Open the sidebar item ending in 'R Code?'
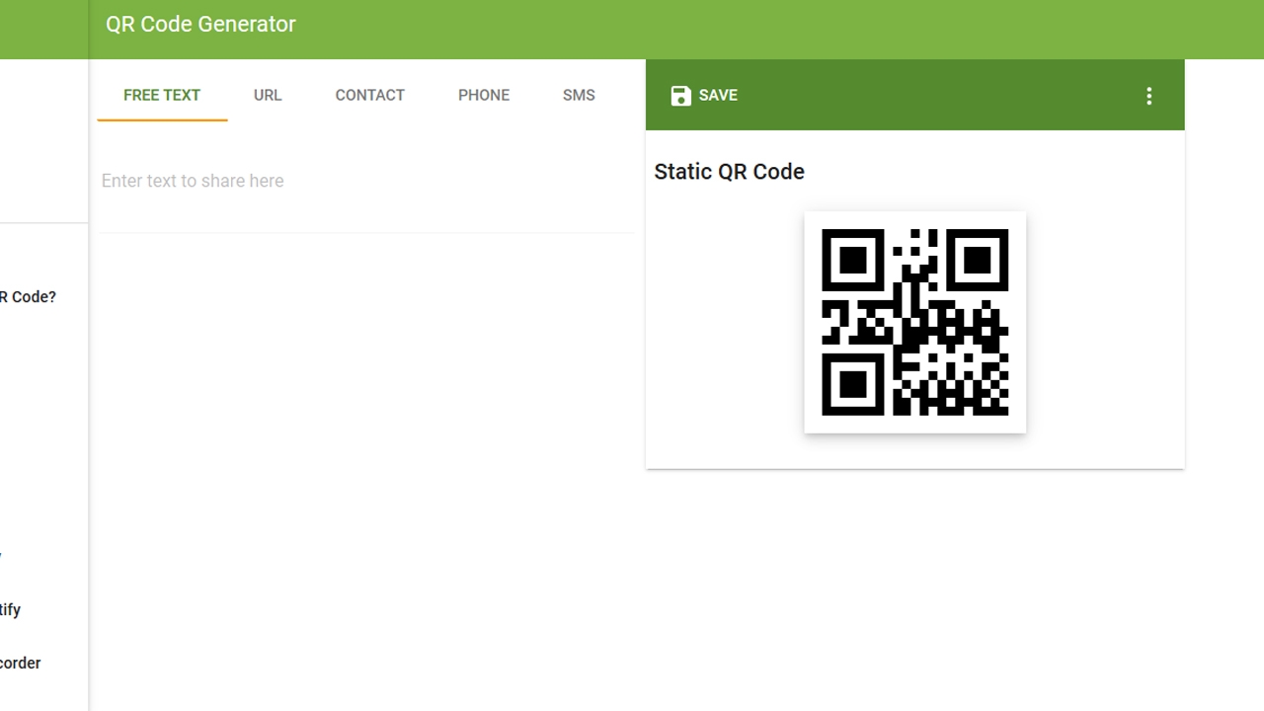Screen dimensions: 1264x711 [x=28, y=297]
